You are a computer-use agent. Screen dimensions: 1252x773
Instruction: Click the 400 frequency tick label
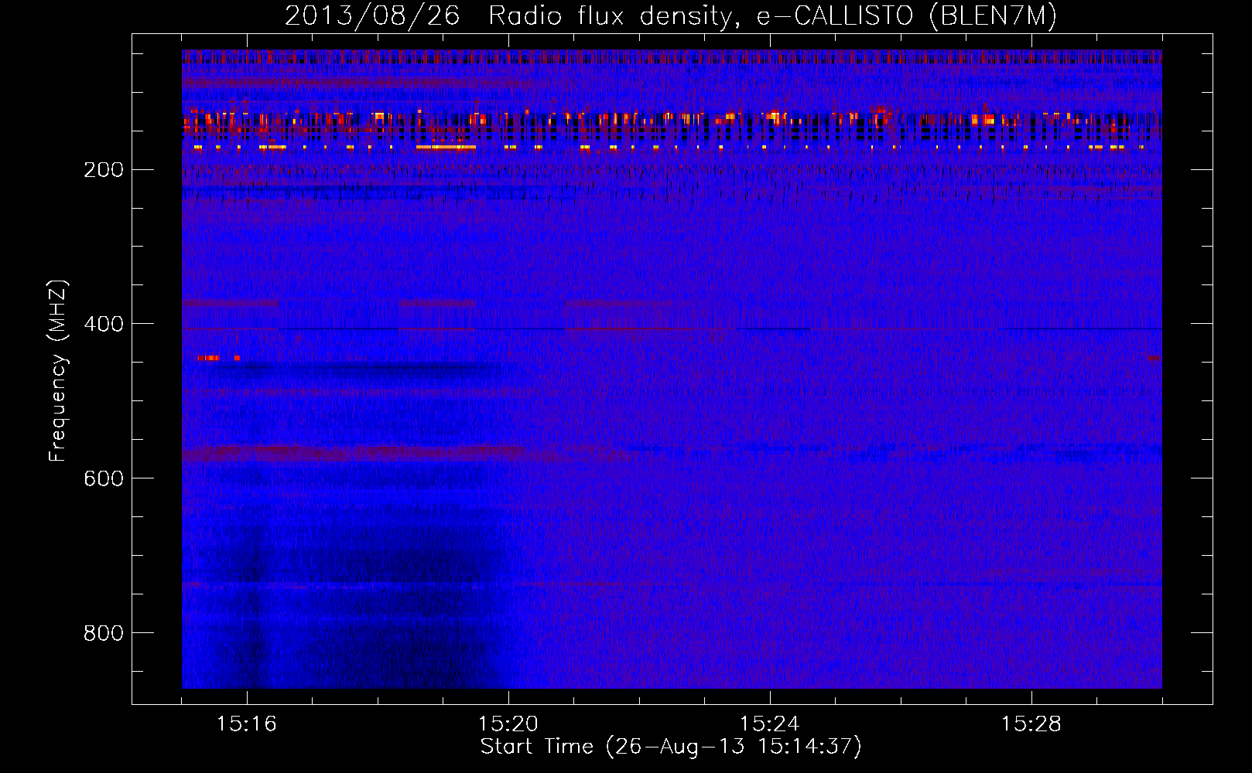pos(103,324)
